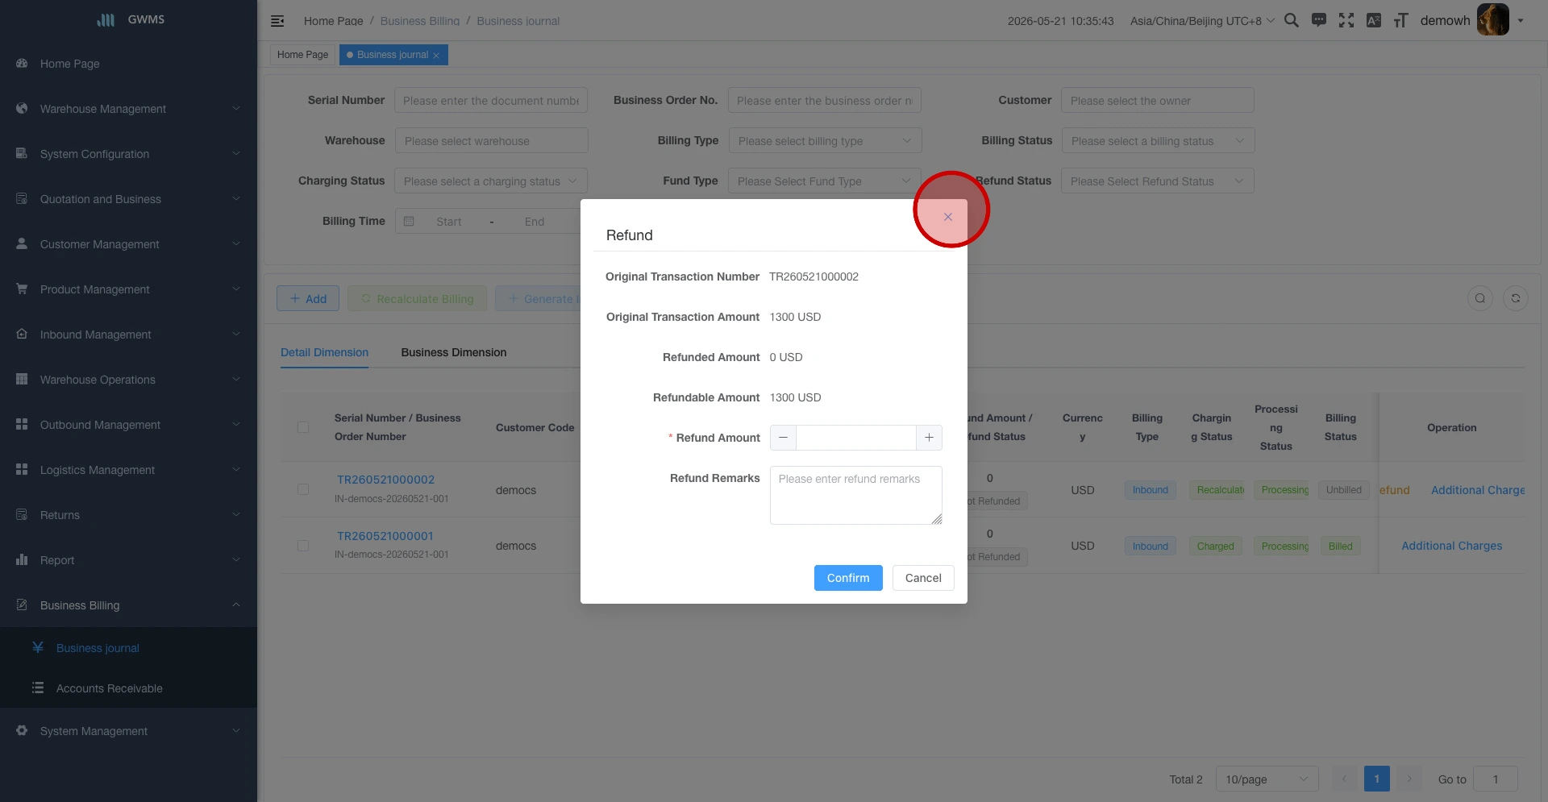Open the Charging Status dropdown
Viewport: 1548px width, 802px height.
490,181
